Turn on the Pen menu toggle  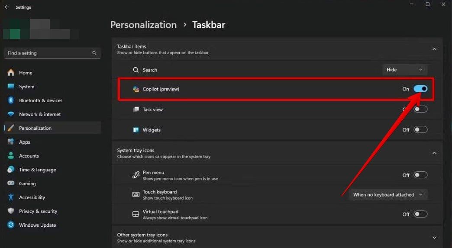[420, 175]
